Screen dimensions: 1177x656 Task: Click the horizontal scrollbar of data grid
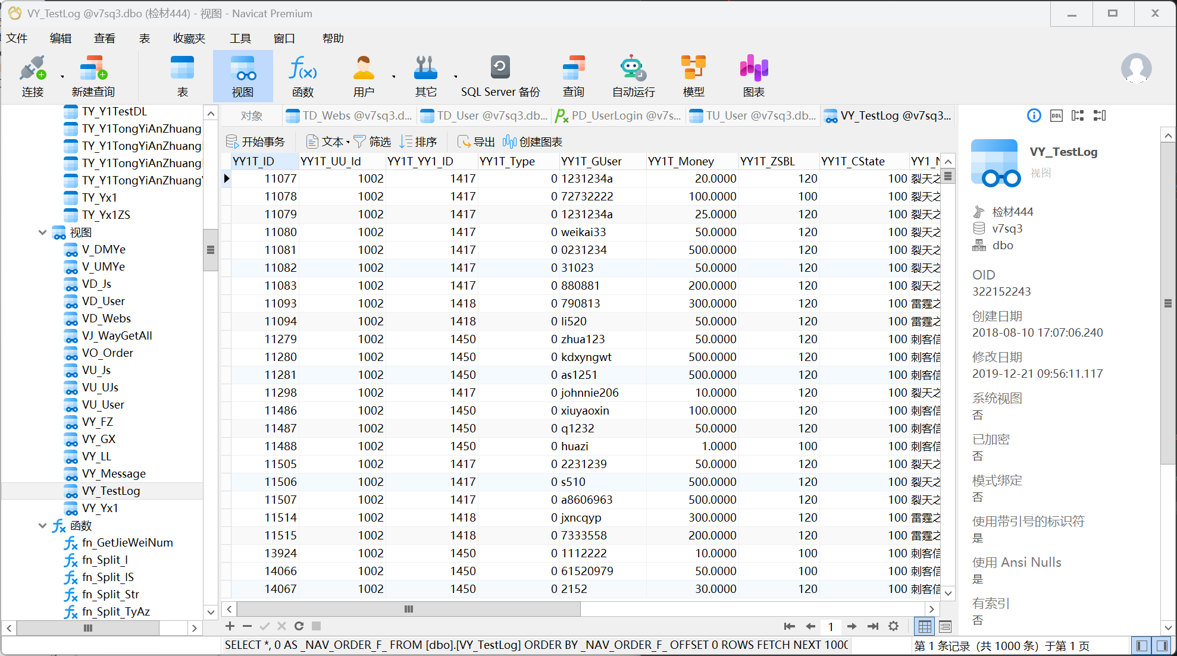(x=408, y=609)
